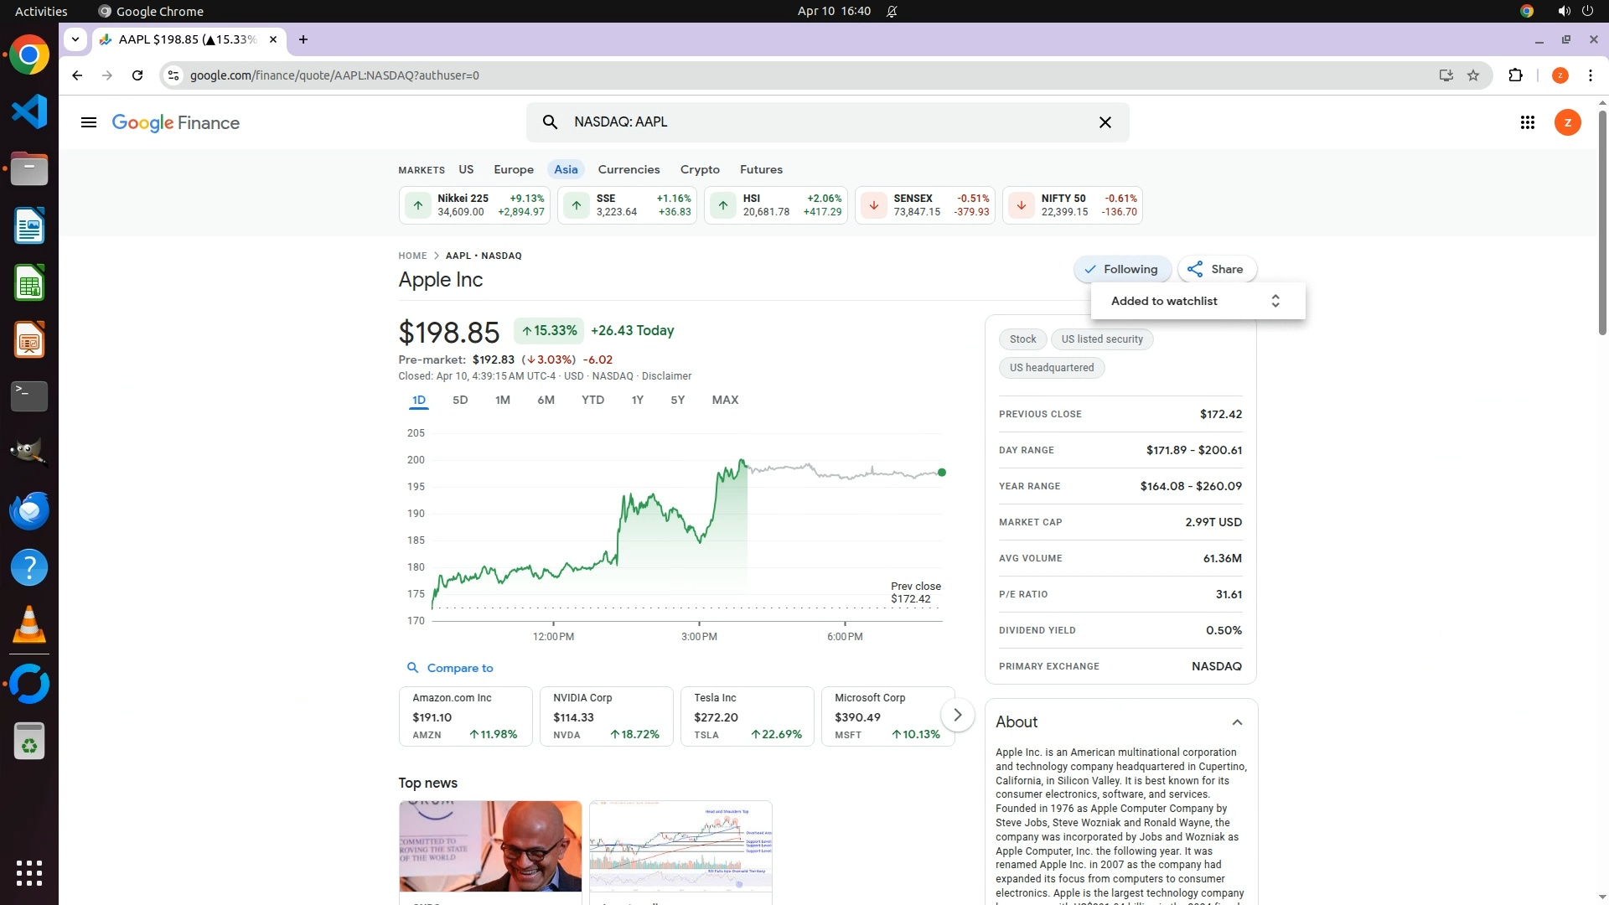
Task: Bookmark this page with the star icon
Action: pos(1473,75)
